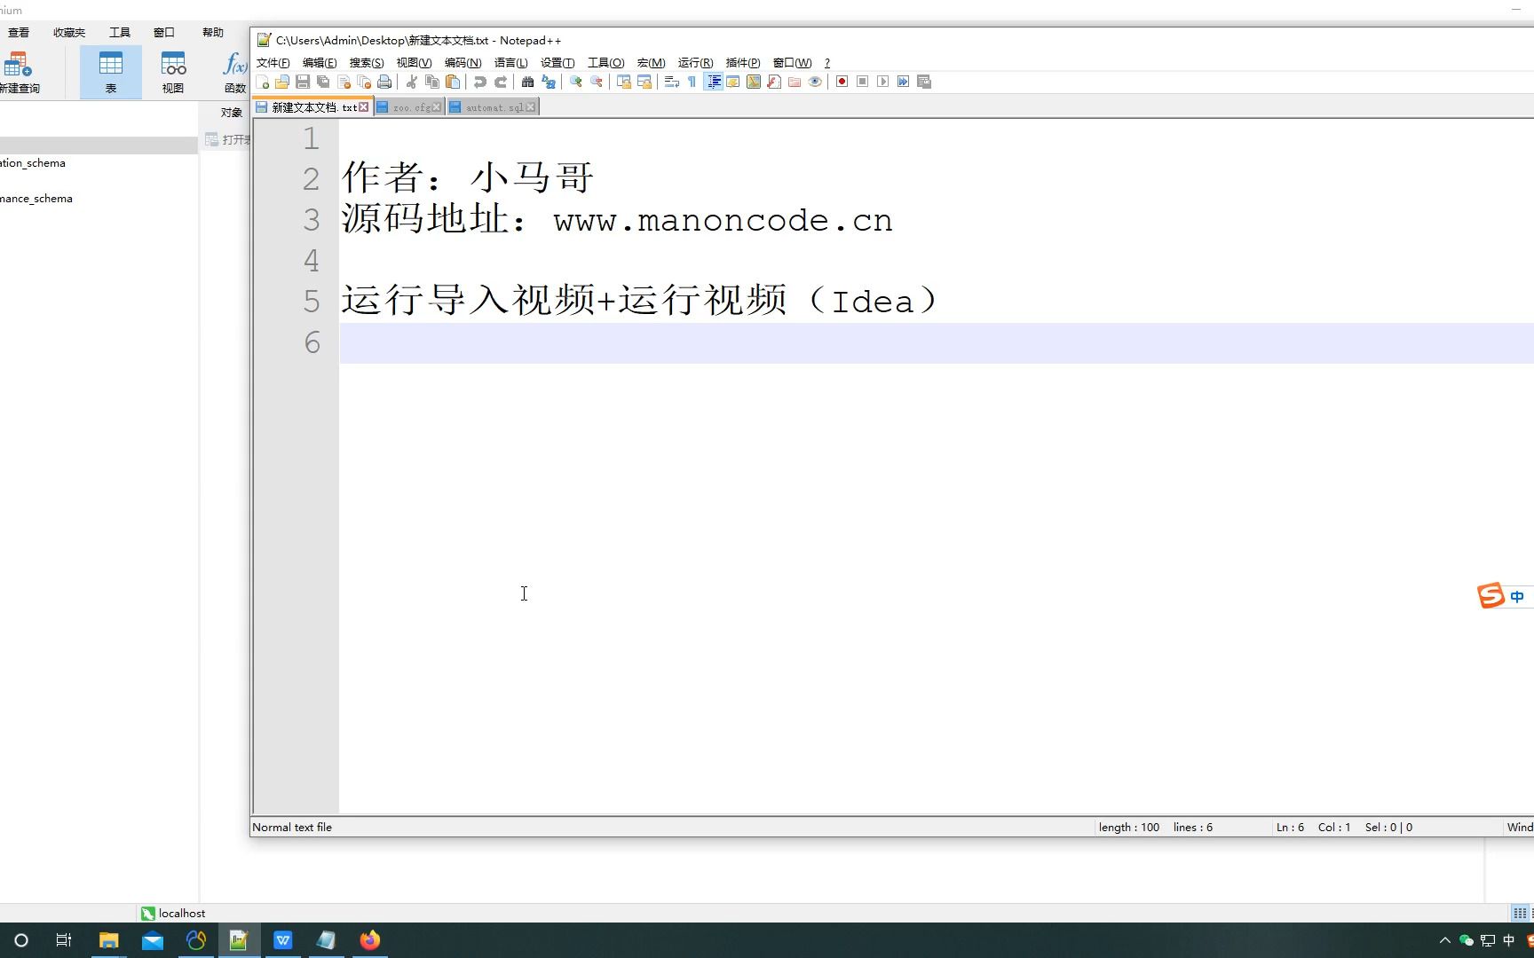Click line 6 in the editor
The image size is (1534, 958).
[x=937, y=342]
